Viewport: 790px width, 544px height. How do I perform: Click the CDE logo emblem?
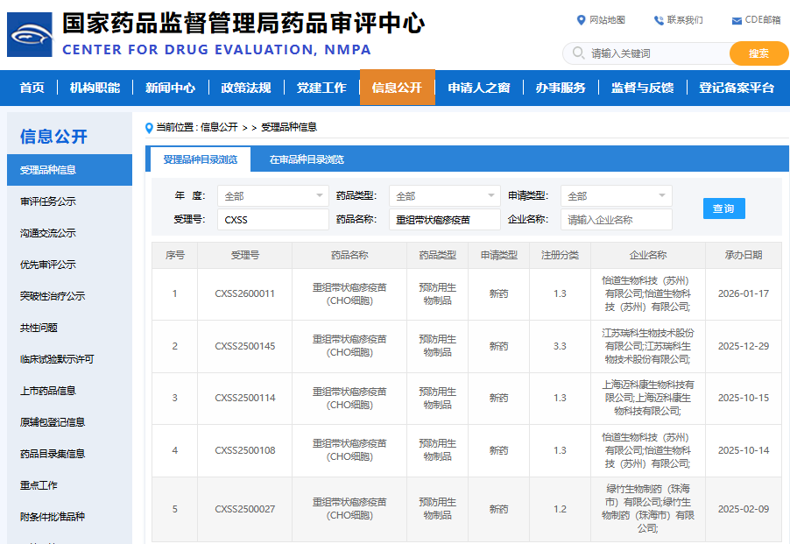click(x=29, y=34)
